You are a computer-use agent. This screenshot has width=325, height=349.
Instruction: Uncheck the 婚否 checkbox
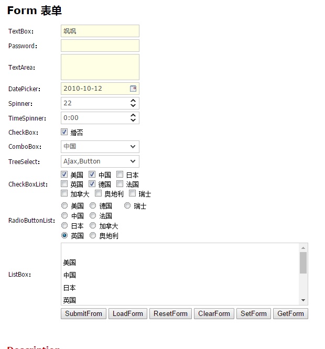coord(64,132)
